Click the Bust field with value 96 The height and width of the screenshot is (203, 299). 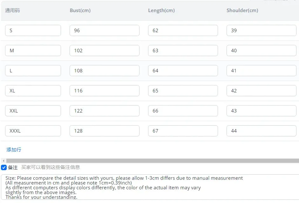[105, 30]
